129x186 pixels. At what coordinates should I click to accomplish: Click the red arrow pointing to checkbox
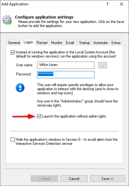(x=24, y=116)
